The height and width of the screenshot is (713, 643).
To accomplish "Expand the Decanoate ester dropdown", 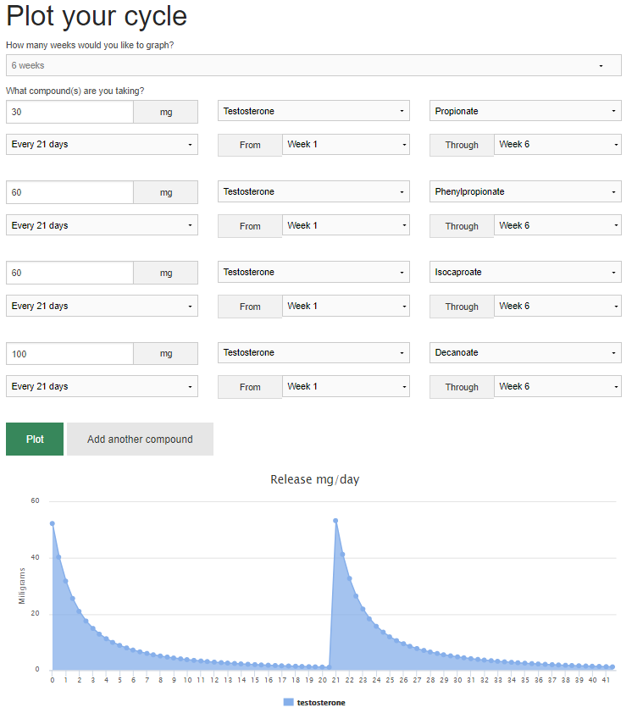I will tap(525, 352).
